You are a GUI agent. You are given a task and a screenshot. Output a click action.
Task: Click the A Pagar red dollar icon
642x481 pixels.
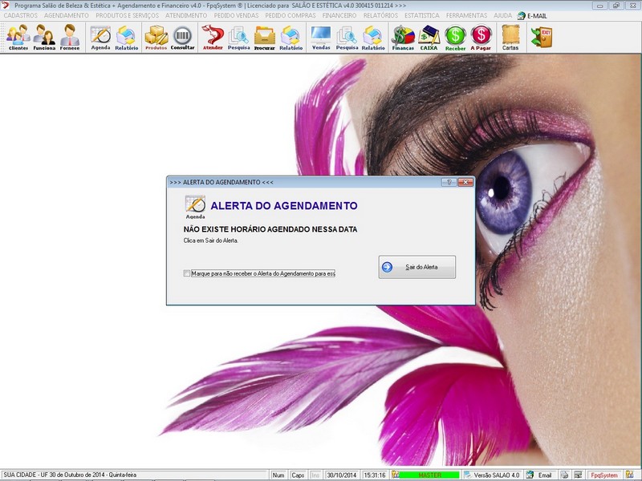[481, 37]
